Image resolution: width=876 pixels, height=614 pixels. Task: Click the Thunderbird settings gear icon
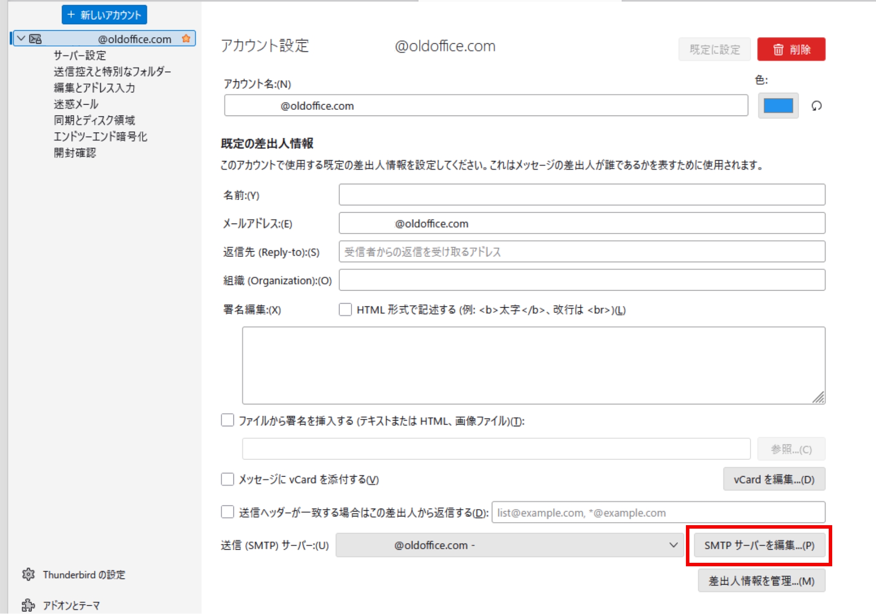tap(28, 574)
